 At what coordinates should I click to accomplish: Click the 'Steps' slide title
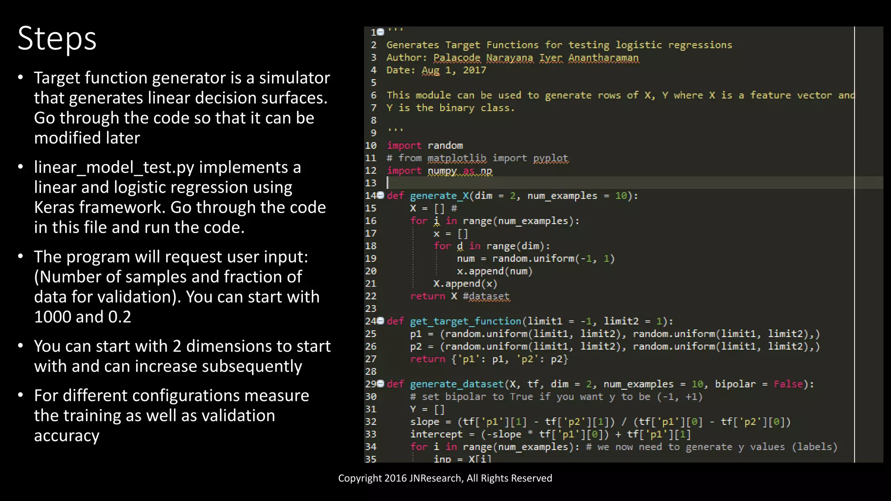click(57, 39)
